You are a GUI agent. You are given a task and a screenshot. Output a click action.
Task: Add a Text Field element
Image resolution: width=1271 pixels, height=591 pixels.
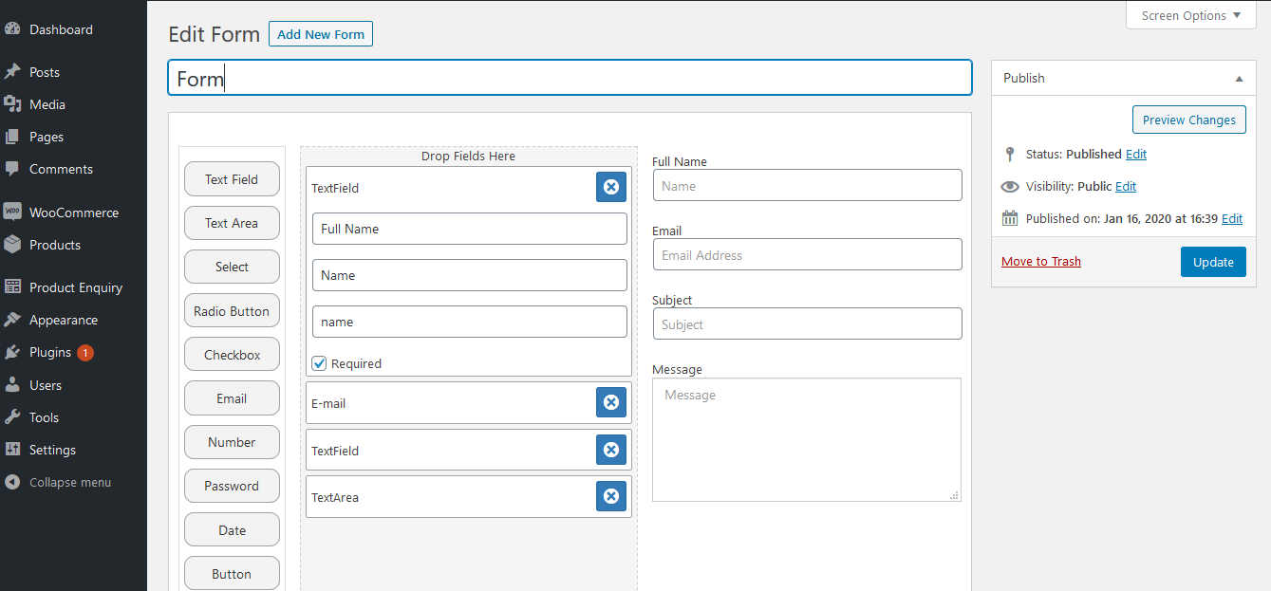232,179
